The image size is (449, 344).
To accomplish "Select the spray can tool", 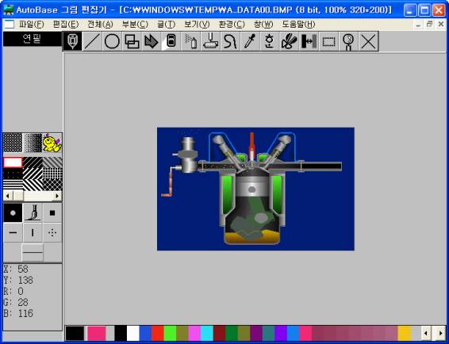I will (191, 41).
